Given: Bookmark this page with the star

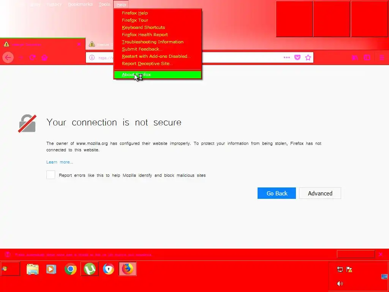Looking at the screenshot, I should point(308,58).
